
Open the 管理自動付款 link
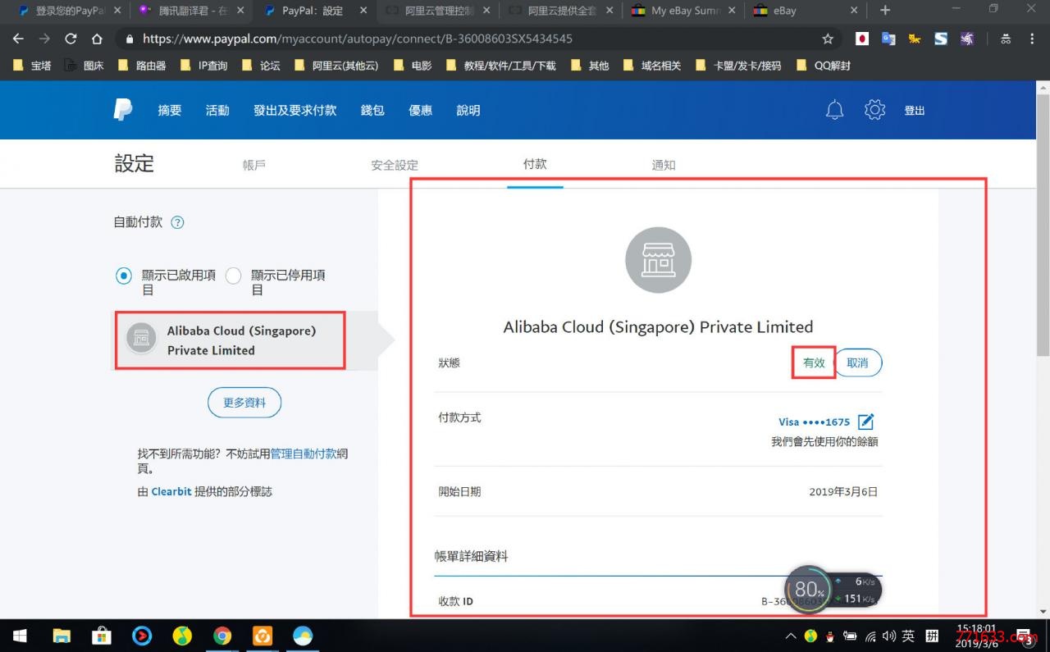click(304, 454)
